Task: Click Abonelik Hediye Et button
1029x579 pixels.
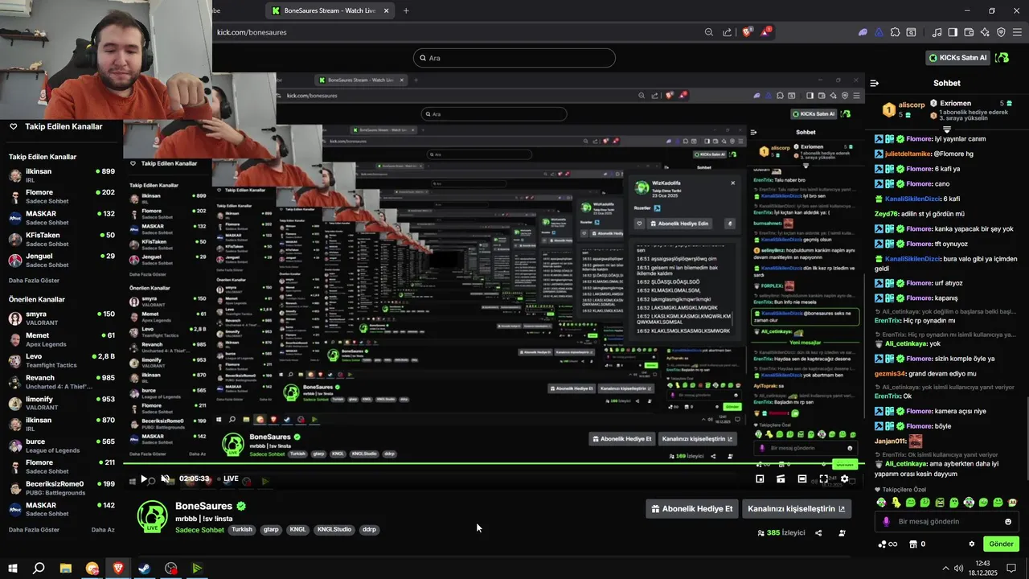Action: coord(692,508)
